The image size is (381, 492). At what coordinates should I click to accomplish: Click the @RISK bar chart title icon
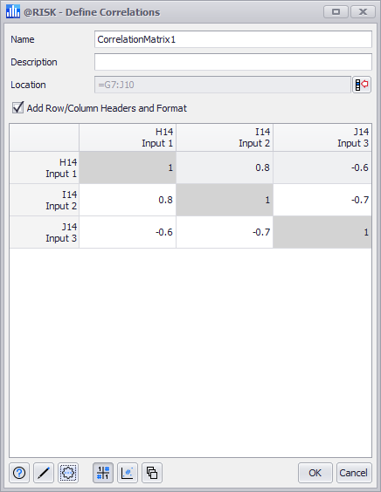(x=13, y=12)
